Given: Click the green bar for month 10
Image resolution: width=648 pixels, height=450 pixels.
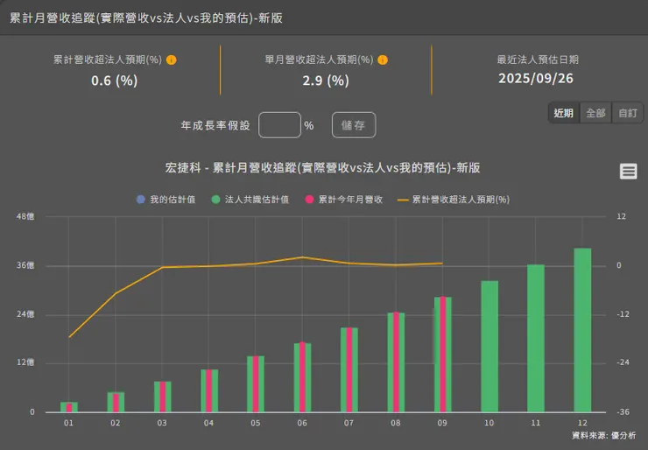Looking at the screenshot, I should [x=490, y=347].
